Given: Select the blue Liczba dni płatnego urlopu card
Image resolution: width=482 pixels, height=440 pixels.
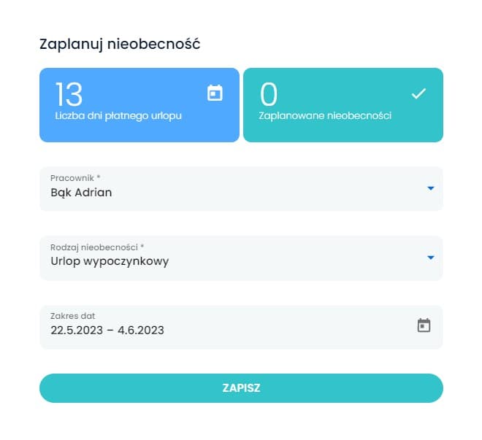Looking at the screenshot, I should coord(139,105).
